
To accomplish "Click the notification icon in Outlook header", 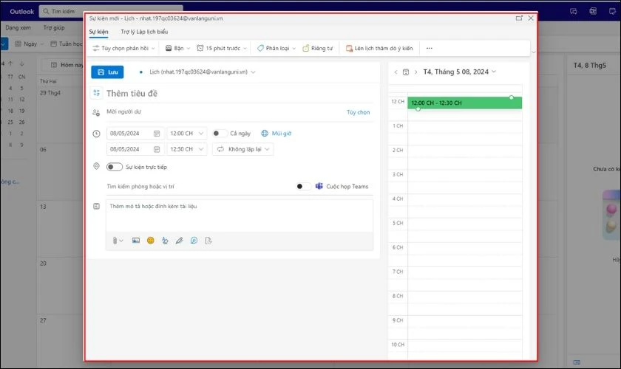I will [612, 11].
